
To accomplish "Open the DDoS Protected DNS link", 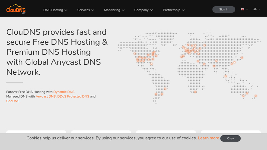I will tap(73, 96).
